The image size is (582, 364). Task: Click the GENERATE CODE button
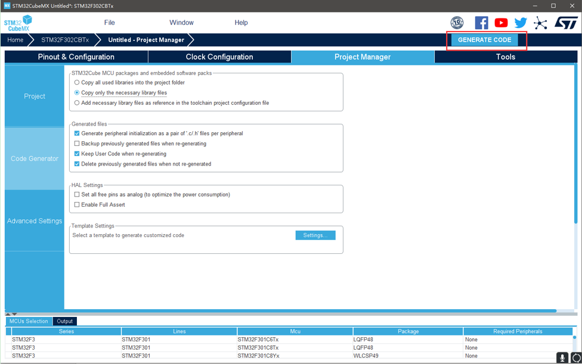484,40
